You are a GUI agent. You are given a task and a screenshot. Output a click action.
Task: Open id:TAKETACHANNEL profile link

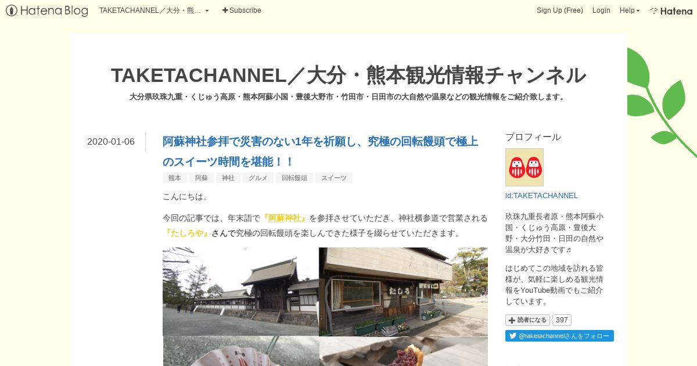[x=541, y=195]
